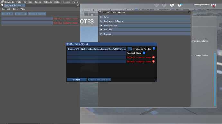The height and width of the screenshot is (124, 222).
Task: Close the Virtual File System window
Action: point(190,12)
